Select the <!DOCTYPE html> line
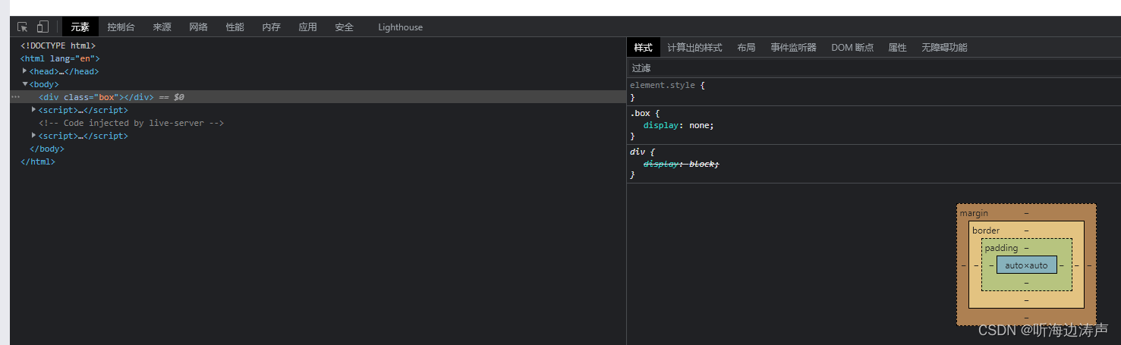 pos(58,45)
